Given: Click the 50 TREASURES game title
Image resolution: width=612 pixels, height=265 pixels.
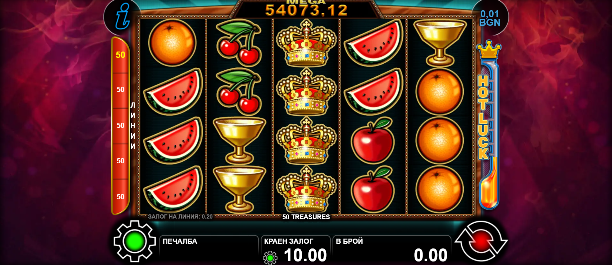Looking at the screenshot, I should coord(306,217).
